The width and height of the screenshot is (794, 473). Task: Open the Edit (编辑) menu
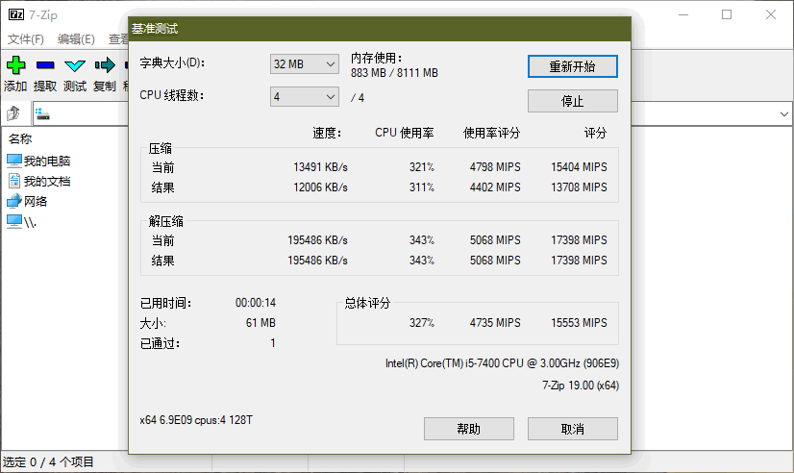click(76, 39)
